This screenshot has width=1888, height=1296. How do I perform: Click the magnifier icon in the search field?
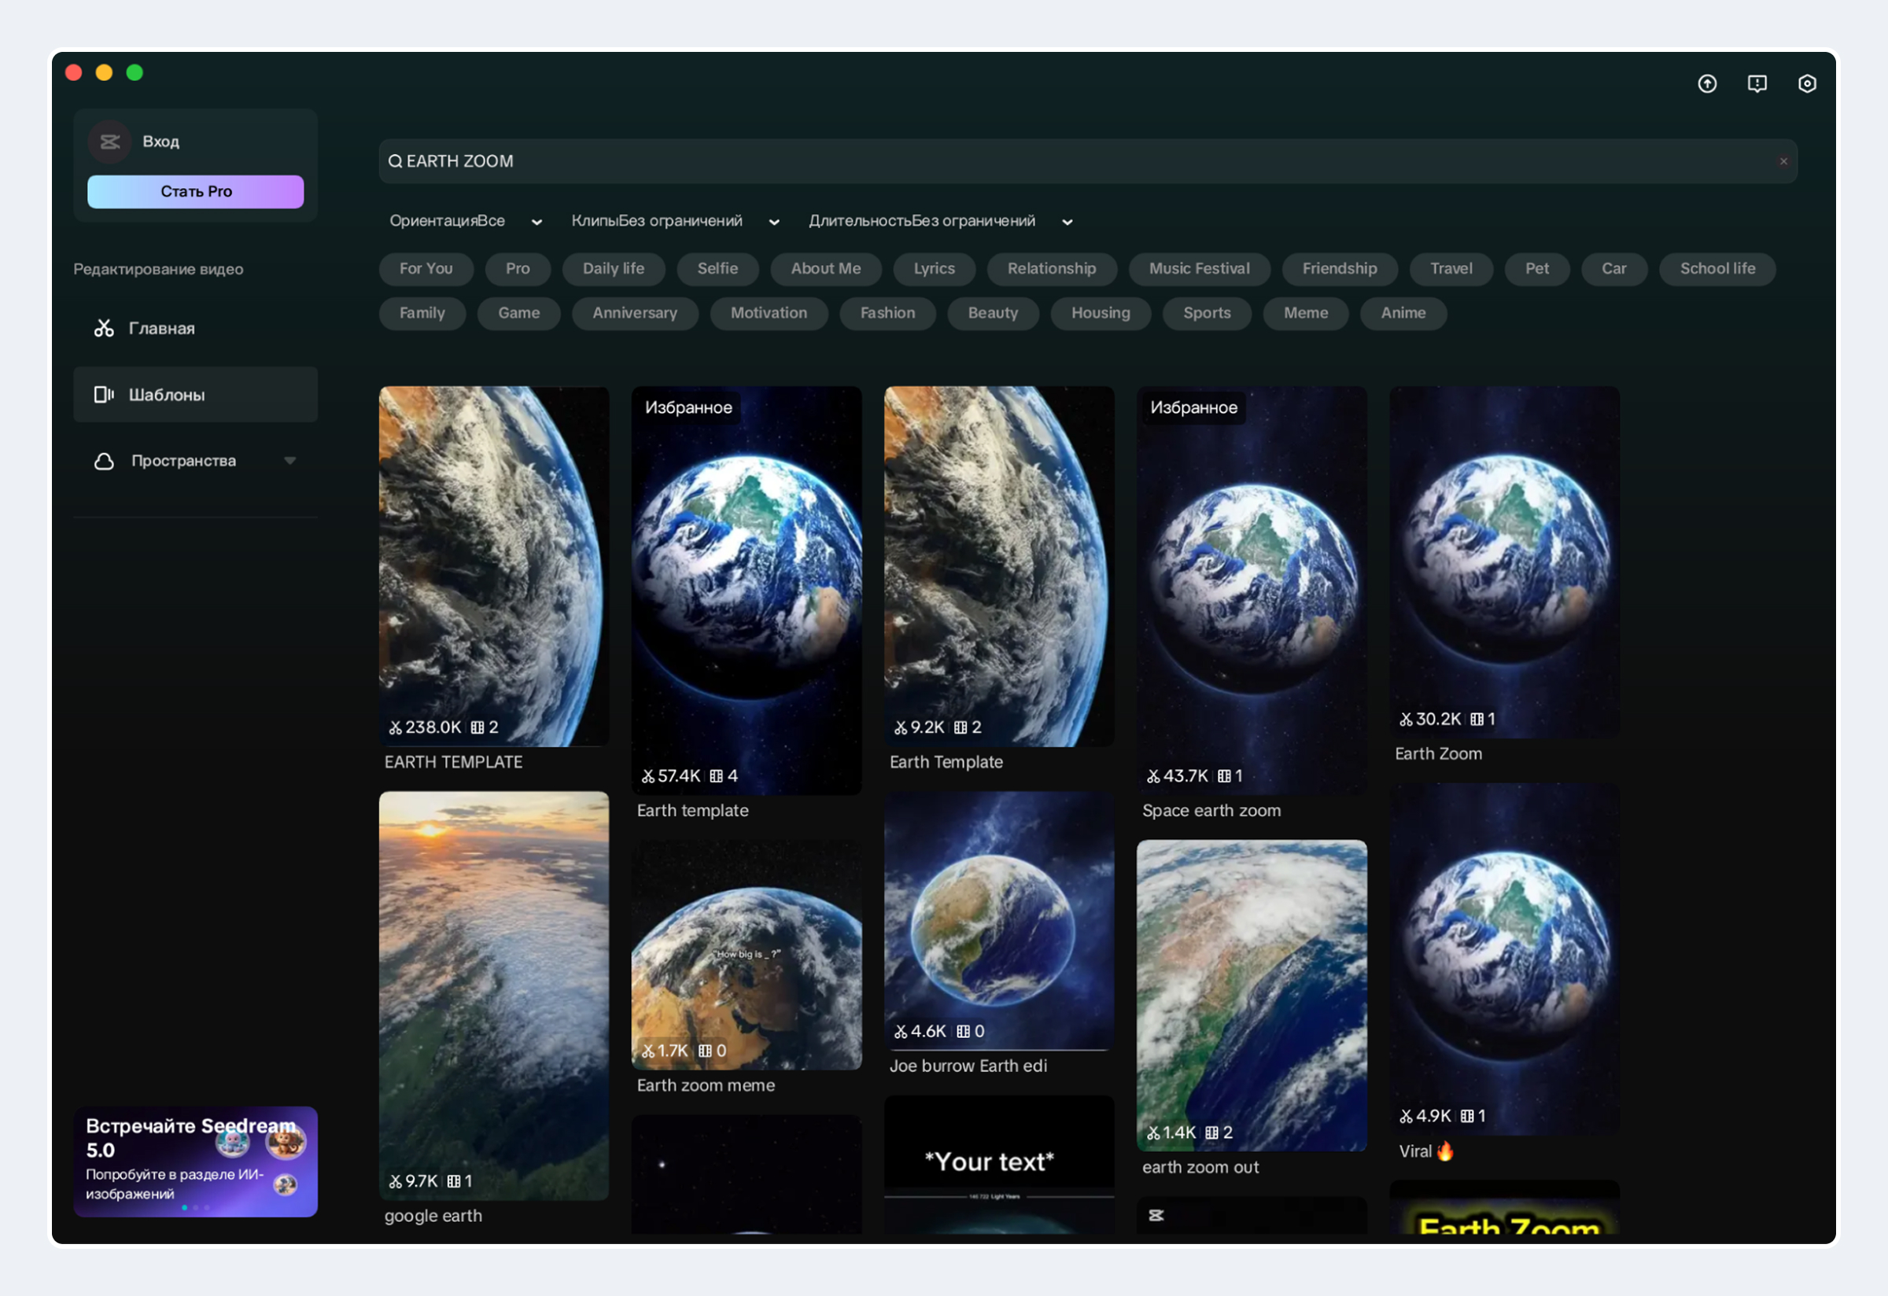pyautogui.click(x=395, y=161)
